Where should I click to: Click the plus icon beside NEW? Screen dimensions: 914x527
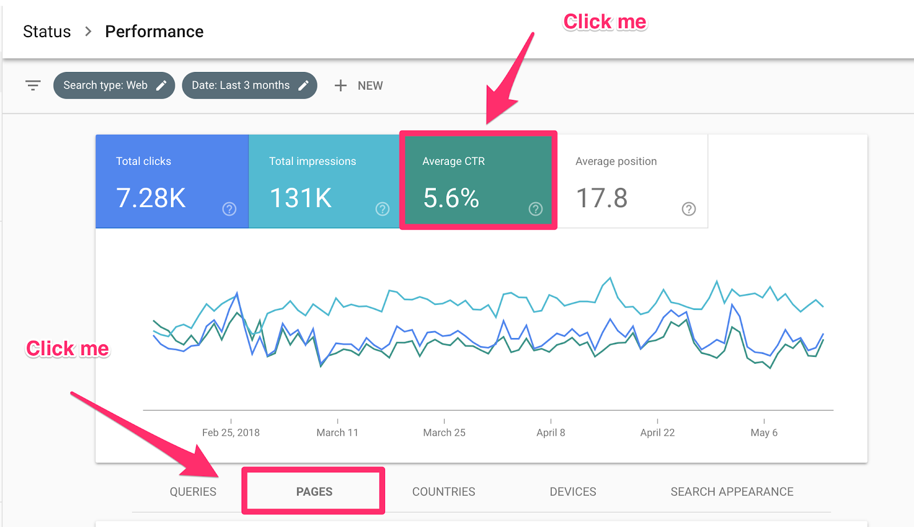pyautogui.click(x=340, y=86)
